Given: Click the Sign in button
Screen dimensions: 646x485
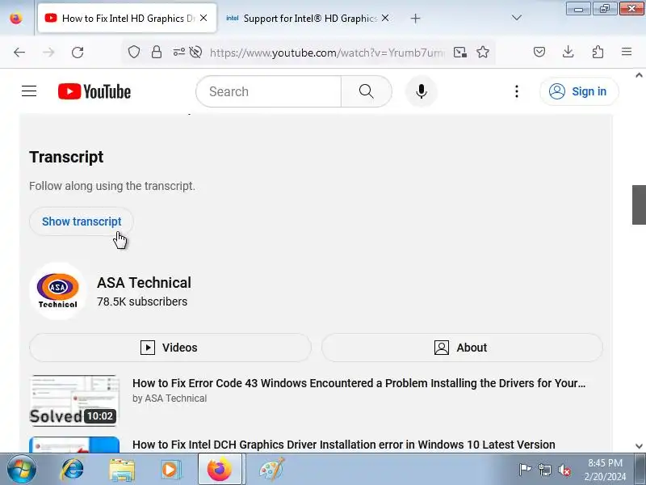Looking at the screenshot, I should click(579, 91).
